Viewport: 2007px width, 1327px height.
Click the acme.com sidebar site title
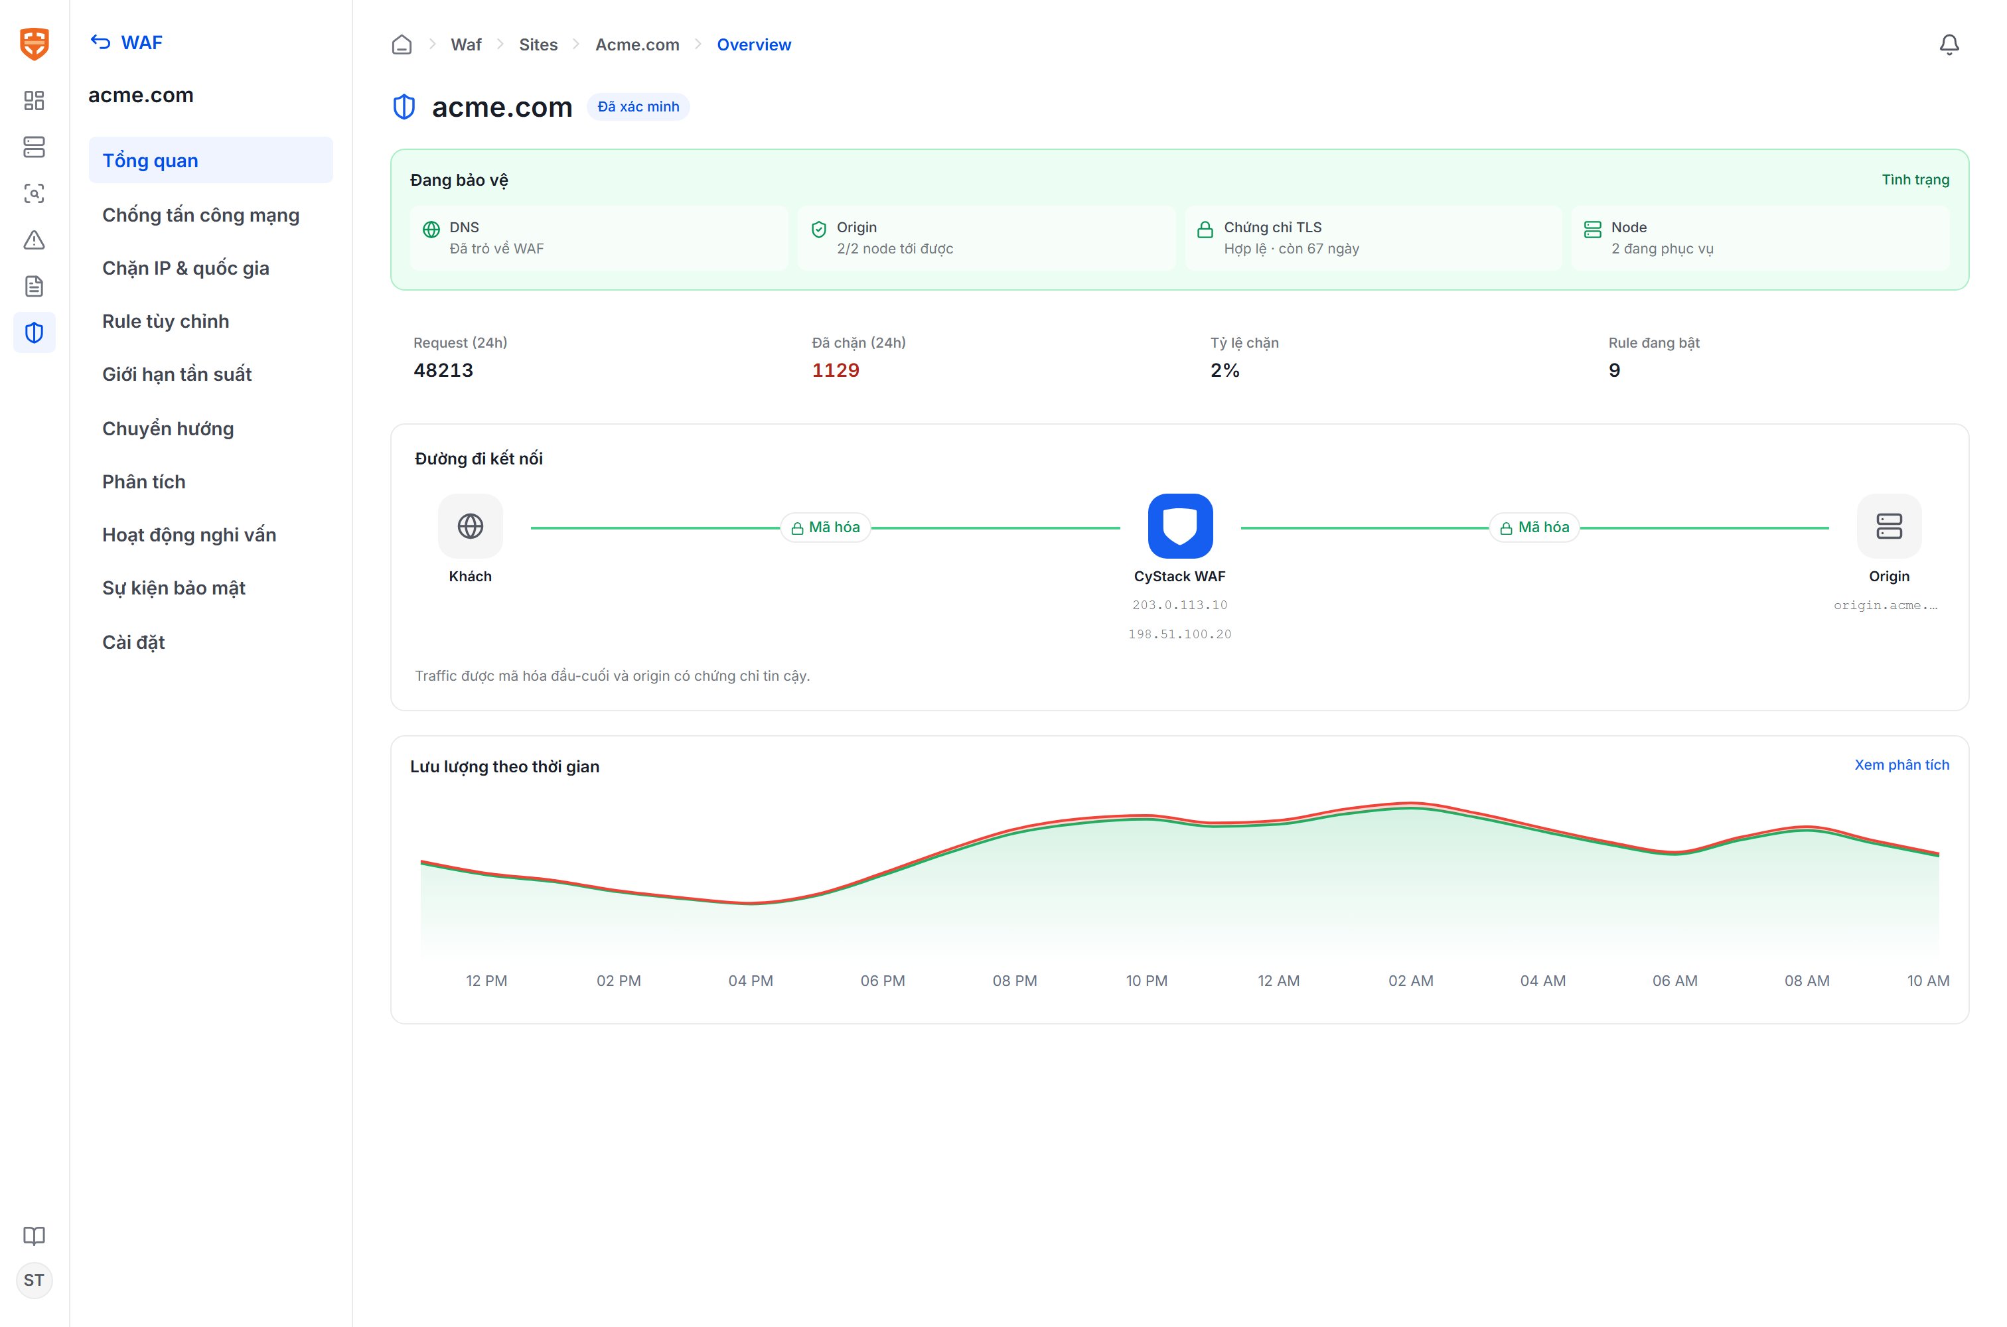click(x=141, y=96)
